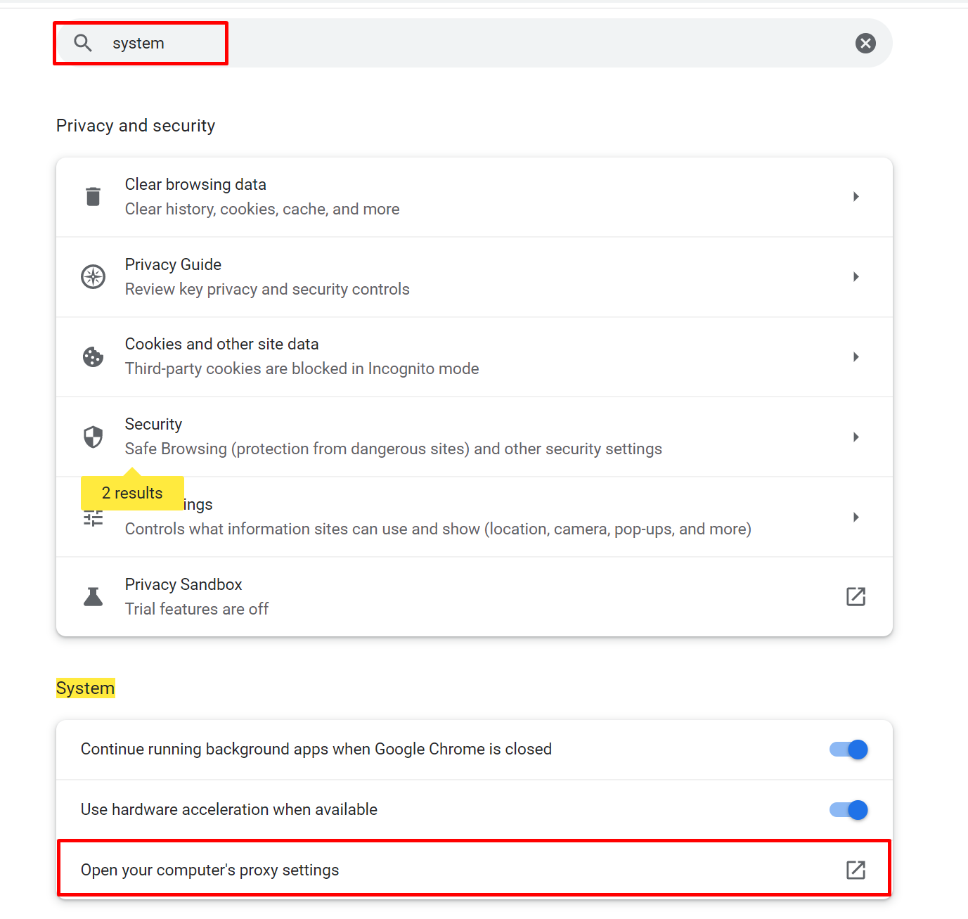Open your computer's proxy settings
Viewport: 968px width, 919px height.
475,870
